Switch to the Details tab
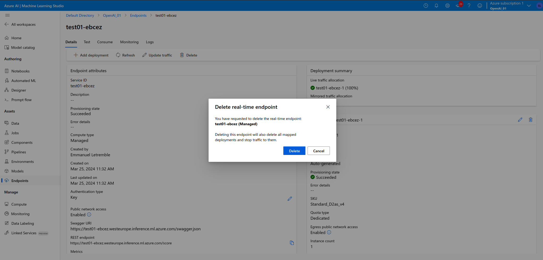The image size is (543, 260). [71, 42]
